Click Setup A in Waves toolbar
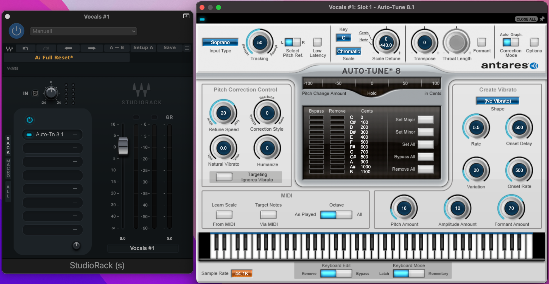 143,48
